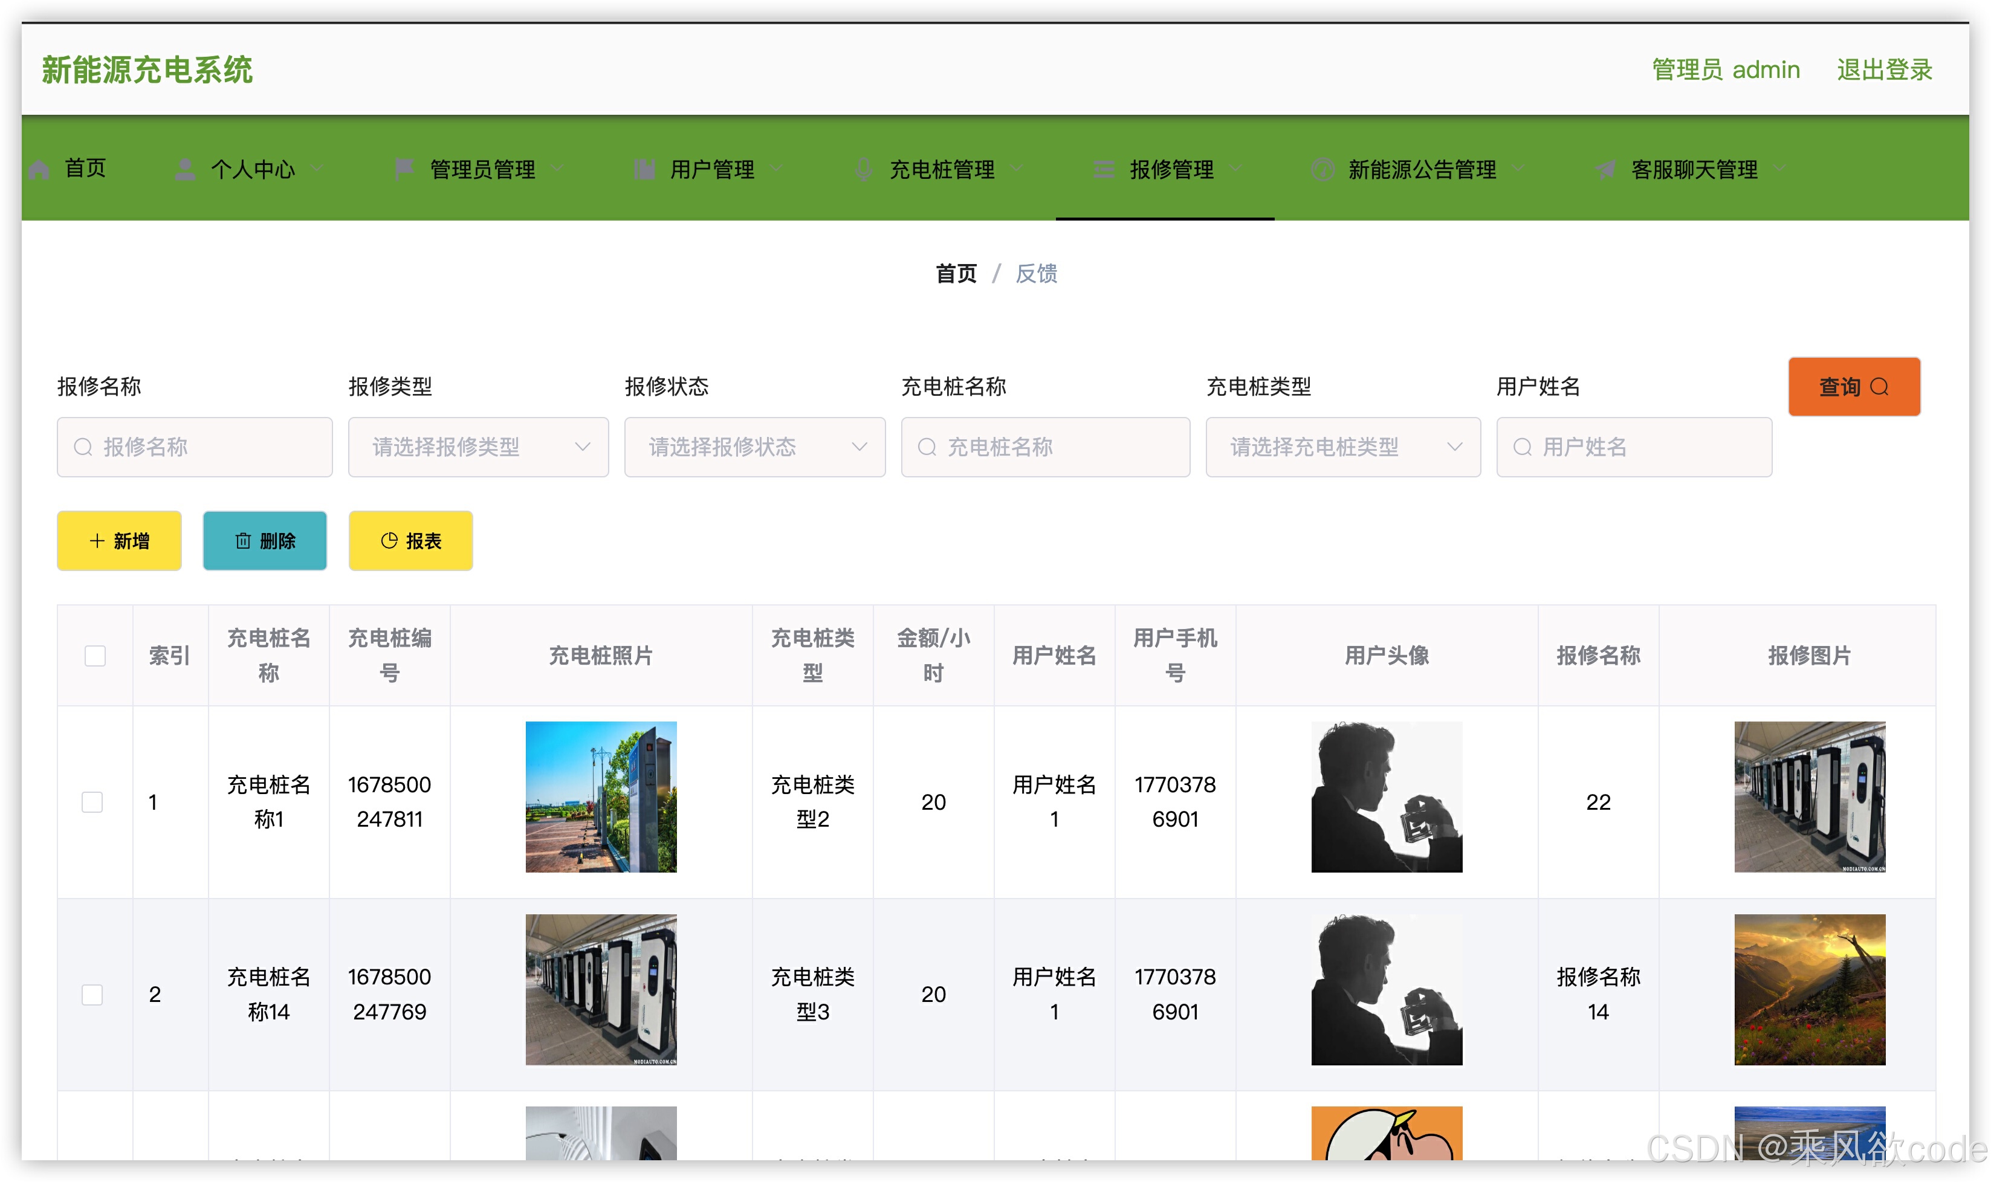This screenshot has height=1182, width=1991.
Task: Open the 报修类型 dropdown
Action: coord(478,447)
